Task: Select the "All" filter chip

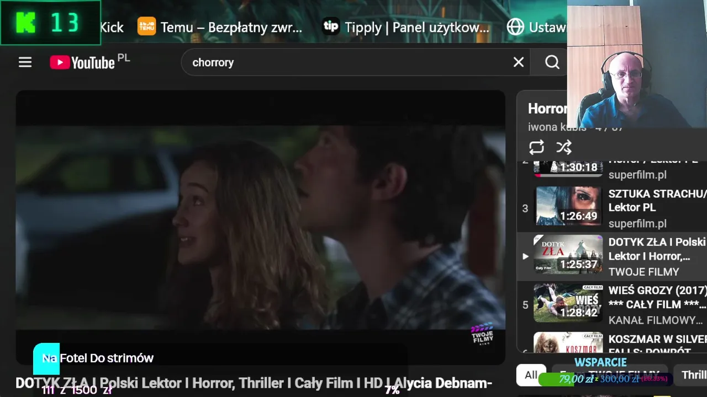Action: click(x=531, y=375)
